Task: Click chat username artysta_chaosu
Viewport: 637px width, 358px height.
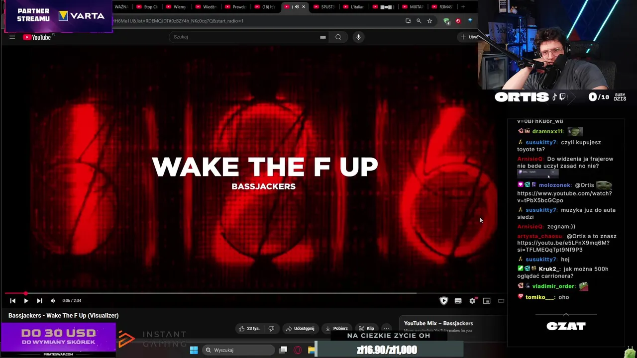Action: (539, 236)
